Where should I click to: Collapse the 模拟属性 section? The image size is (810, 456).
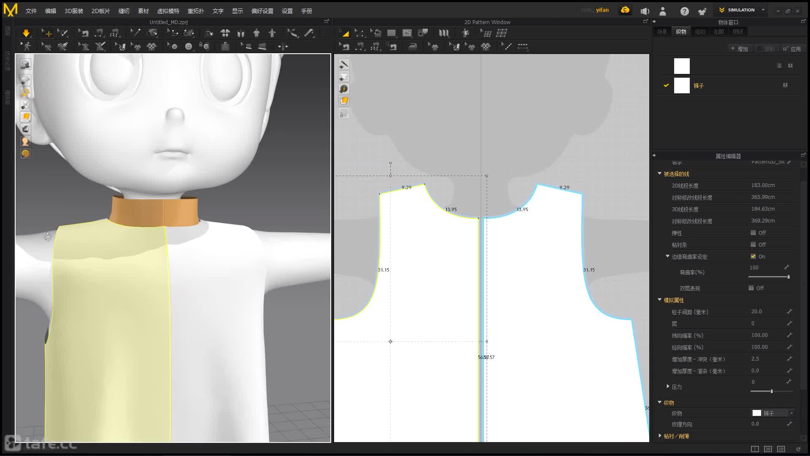[x=660, y=300]
